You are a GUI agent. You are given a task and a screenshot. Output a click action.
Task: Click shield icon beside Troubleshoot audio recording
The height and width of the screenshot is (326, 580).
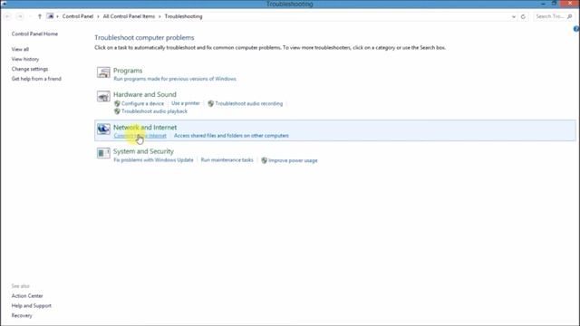coord(211,103)
